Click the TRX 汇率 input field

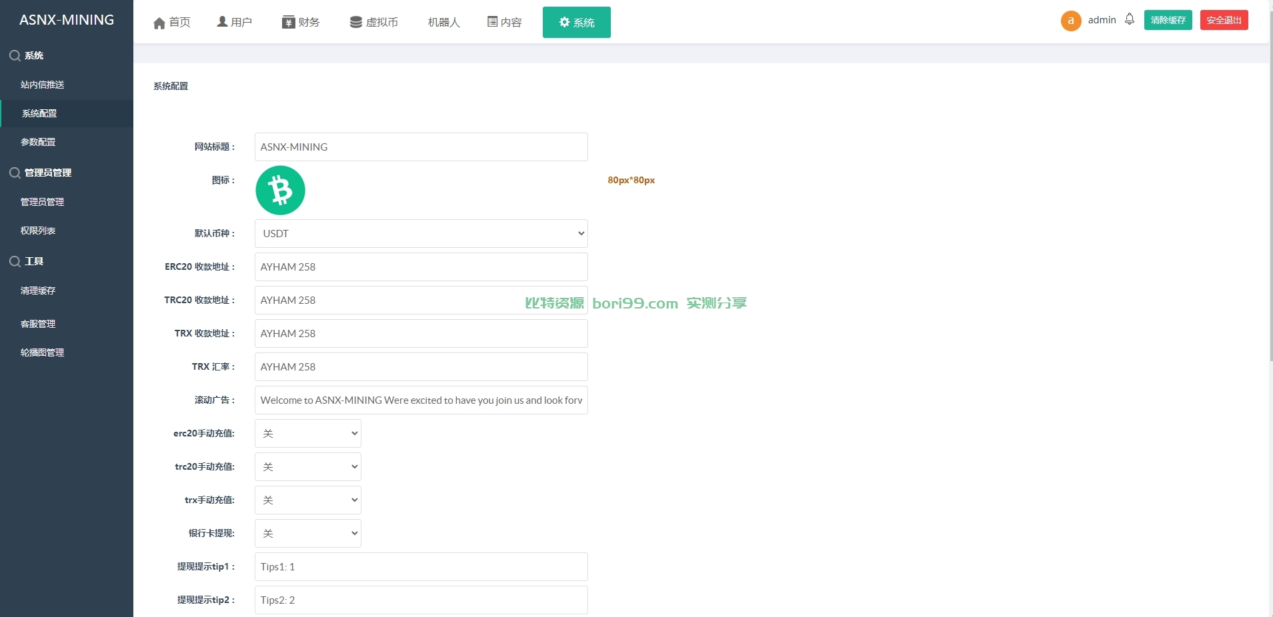pyautogui.click(x=421, y=367)
